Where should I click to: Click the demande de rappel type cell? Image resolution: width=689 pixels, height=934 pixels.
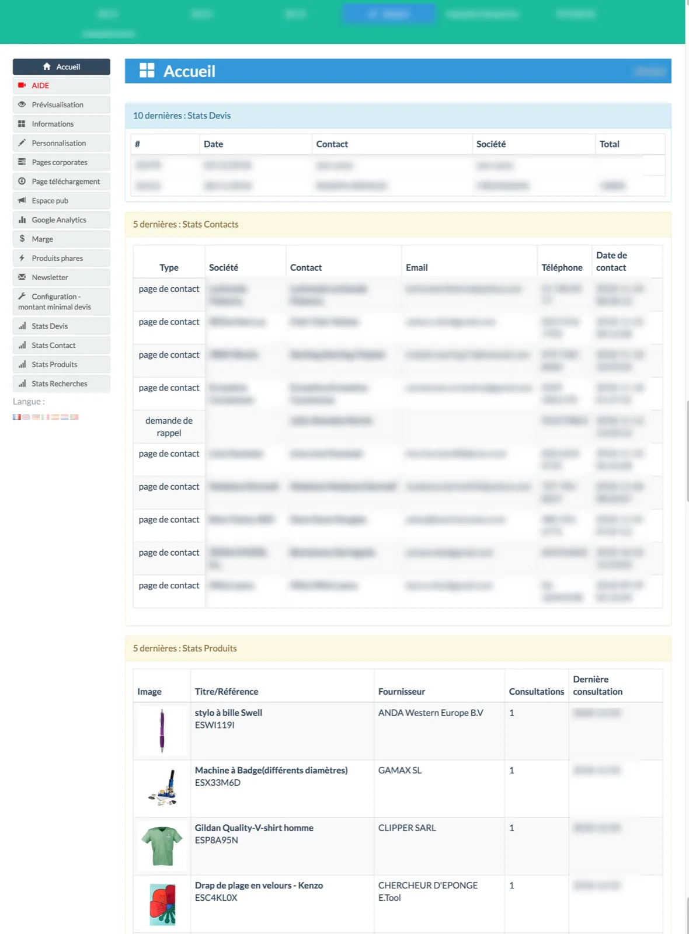tap(169, 427)
